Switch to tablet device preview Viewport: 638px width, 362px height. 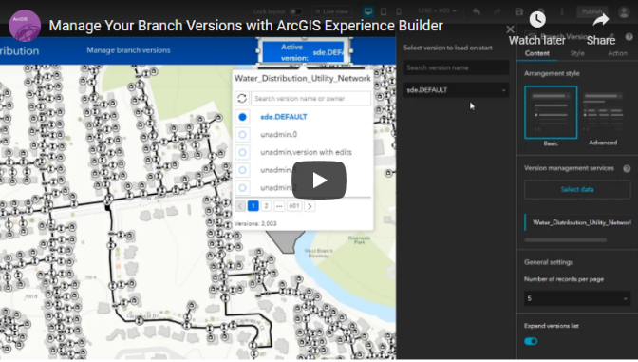coord(384,11)
